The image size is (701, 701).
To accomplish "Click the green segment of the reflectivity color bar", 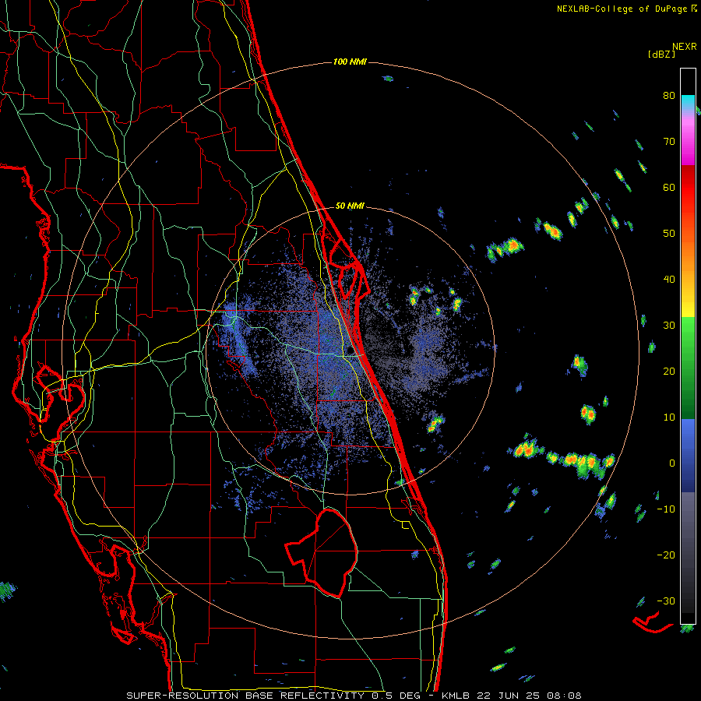I will [x=688, y=368].
